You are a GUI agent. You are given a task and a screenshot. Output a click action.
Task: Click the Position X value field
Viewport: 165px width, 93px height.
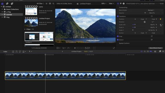(x=142, y=19)
